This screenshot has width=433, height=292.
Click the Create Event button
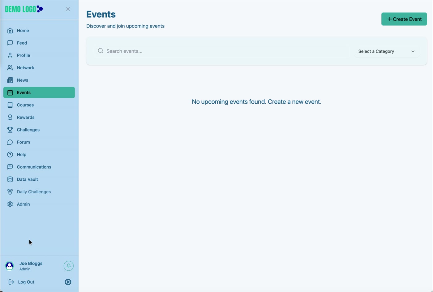[404, 19]
